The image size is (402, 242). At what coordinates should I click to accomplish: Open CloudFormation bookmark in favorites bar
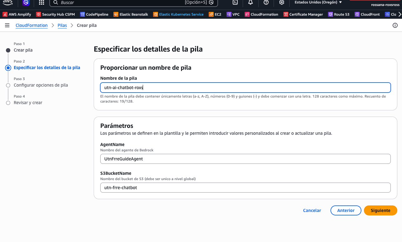click(x=261, y=14)
